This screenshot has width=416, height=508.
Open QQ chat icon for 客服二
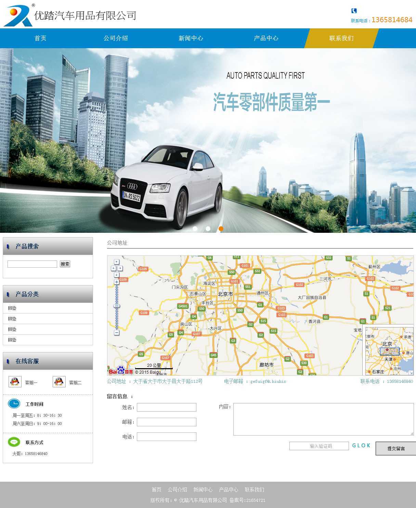click(x=59, y=382)
